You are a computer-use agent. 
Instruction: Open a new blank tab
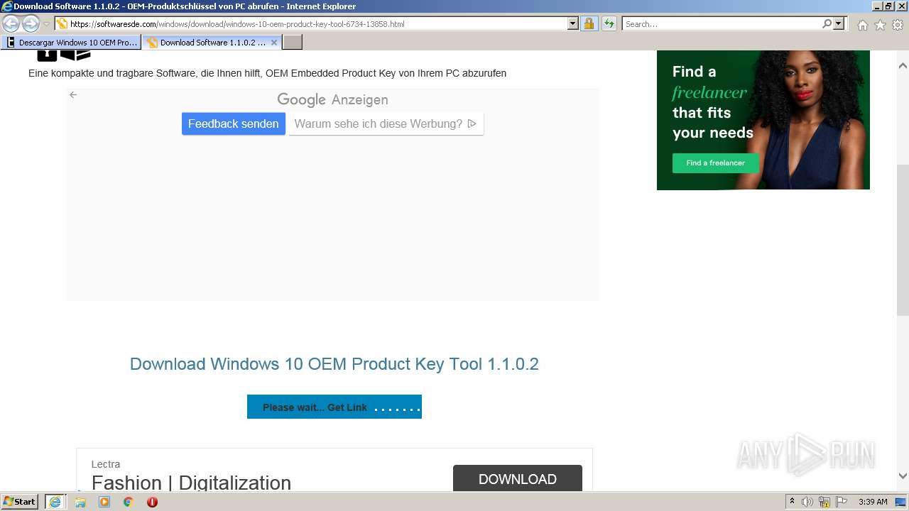[293, 43]
